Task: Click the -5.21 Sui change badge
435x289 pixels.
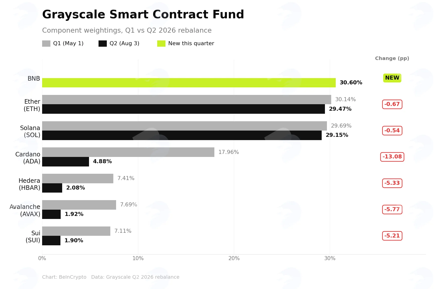Action: pos(392,236)
